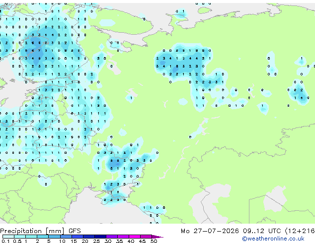Click the '30' legend scale label
The height and width of the screenshot is (243, 315).
click(108, 241)
